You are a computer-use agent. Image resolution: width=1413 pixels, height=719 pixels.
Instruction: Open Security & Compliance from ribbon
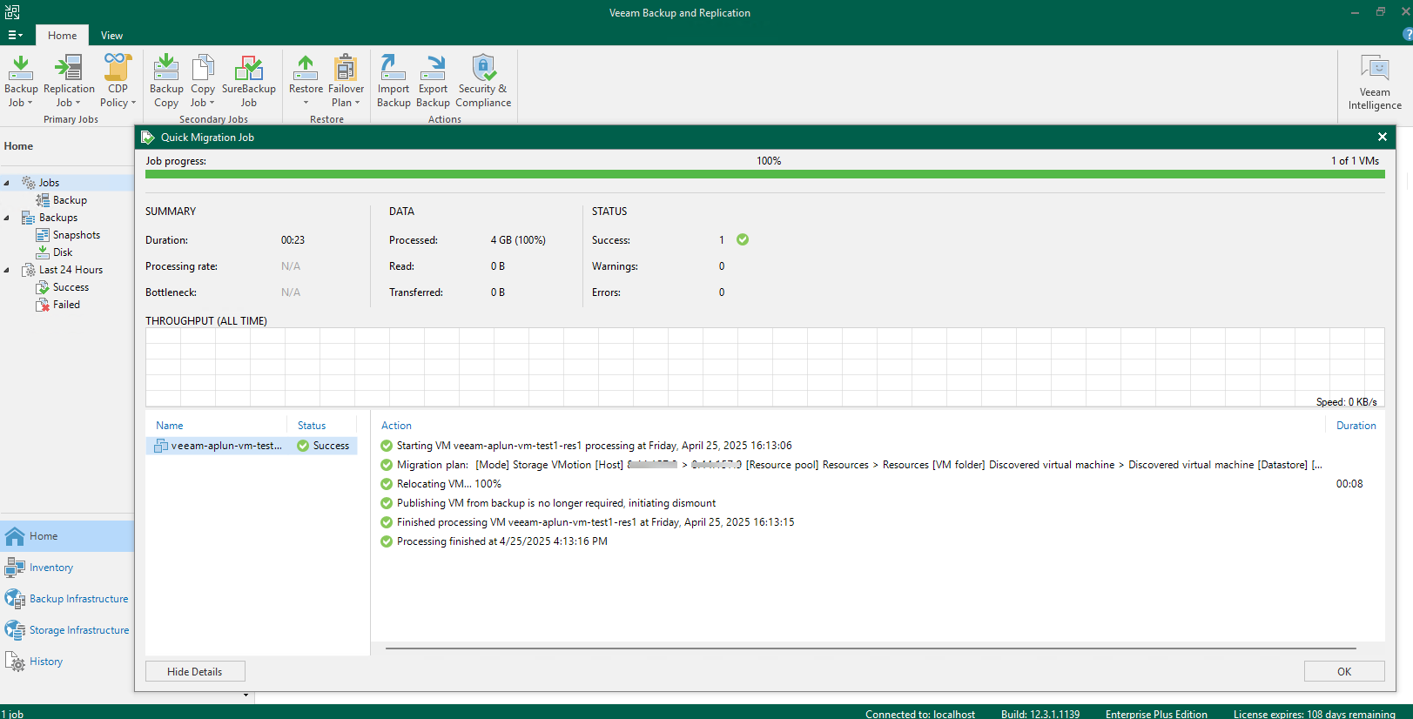click(x=483, y=81)
